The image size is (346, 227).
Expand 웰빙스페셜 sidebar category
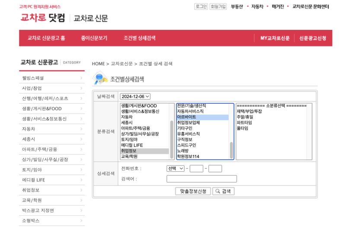click(52, 78)
